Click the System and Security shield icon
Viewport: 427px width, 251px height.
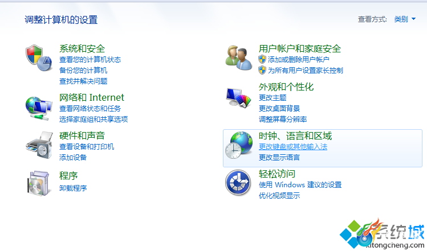(x=39, y=58)
